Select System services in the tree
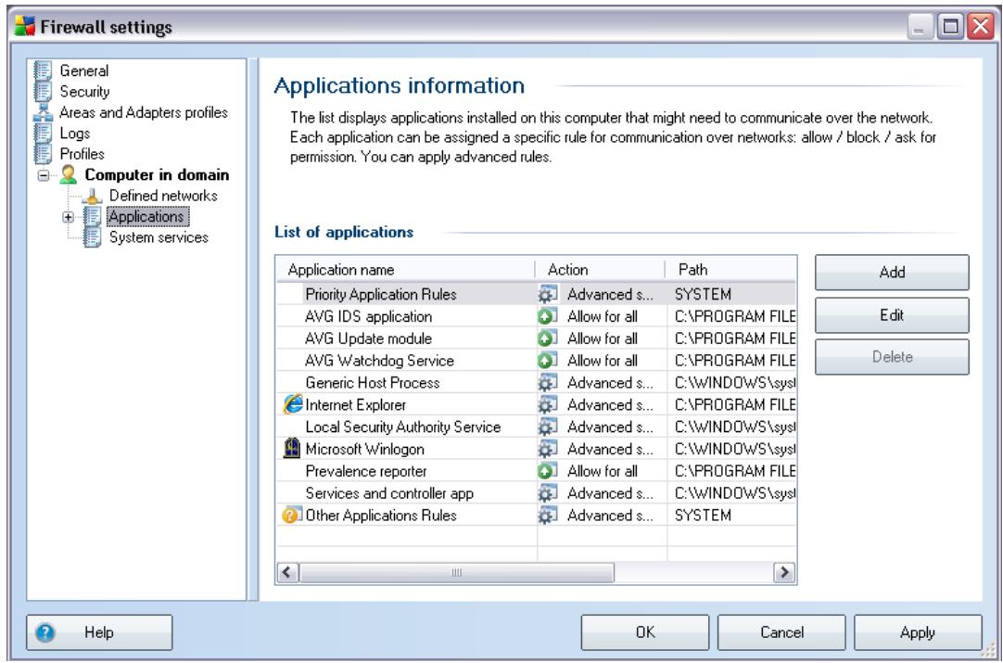 click(159, 237)
